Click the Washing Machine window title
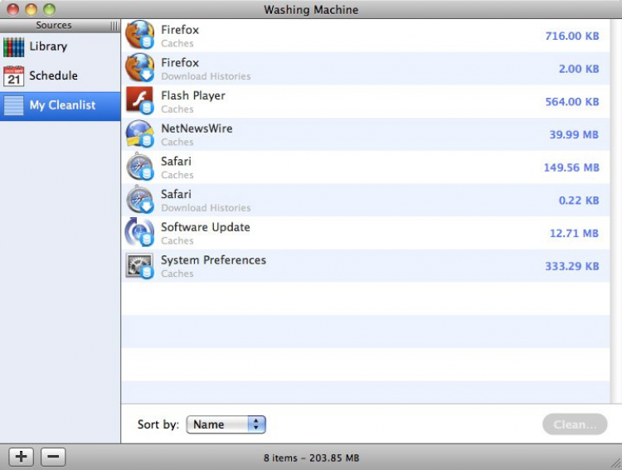The width and height of the screenshot is (622, 470). tap(311, 9)
